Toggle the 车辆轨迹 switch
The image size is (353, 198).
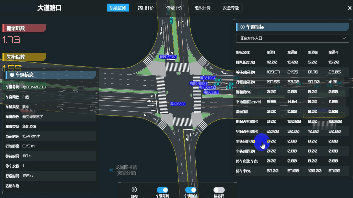(x=191, y=190)
